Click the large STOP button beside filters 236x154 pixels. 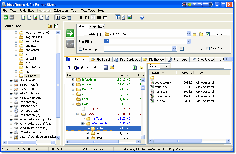tap(70, 44)
